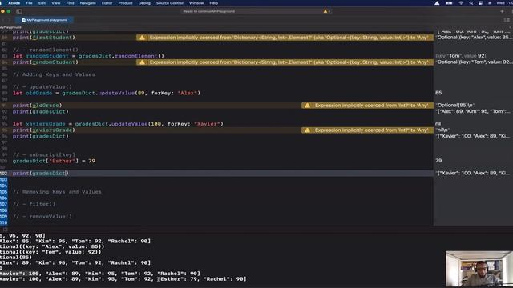Click the white triangle menu bar icon

(437, 3)
